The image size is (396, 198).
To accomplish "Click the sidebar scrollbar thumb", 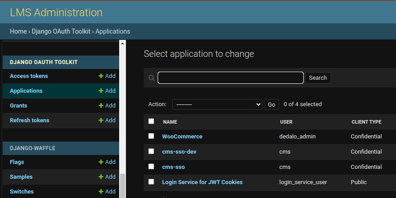I will (x=122, y=186).
